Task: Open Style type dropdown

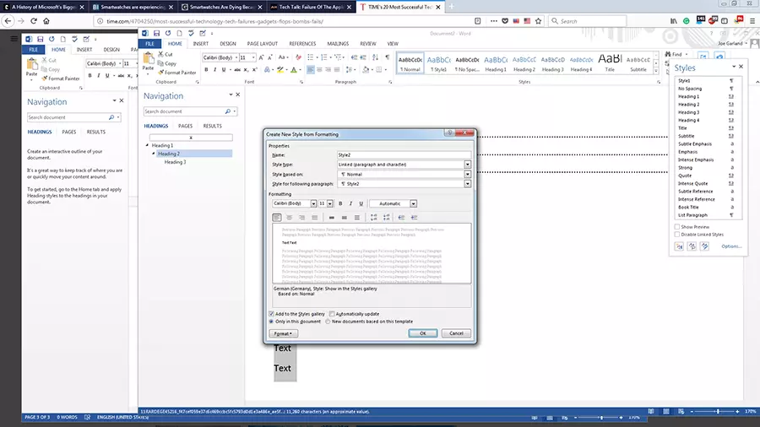Action: pyautogui.click(x=467, y=165)
